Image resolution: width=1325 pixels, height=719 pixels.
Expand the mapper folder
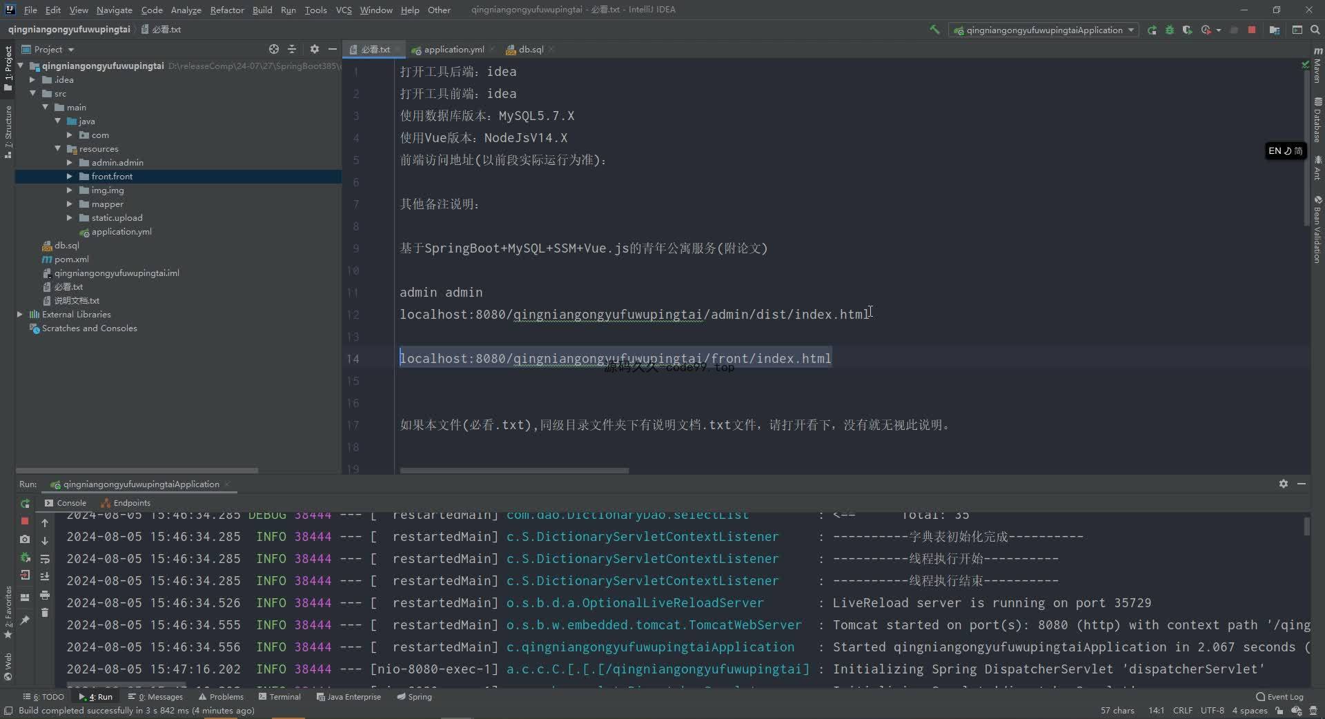69,204
